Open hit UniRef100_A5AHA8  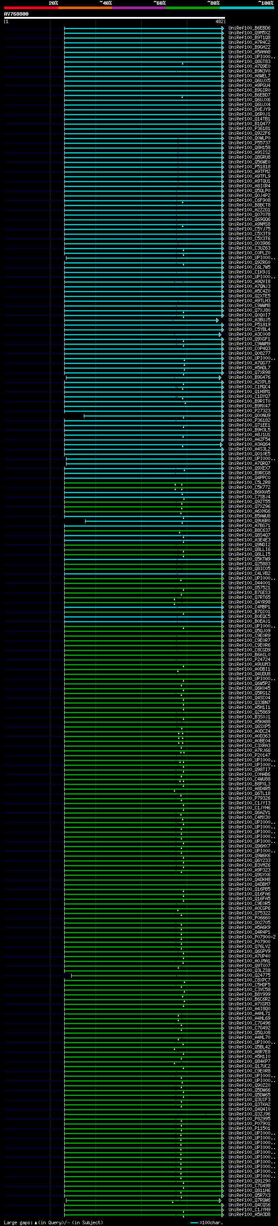point(249,52)
